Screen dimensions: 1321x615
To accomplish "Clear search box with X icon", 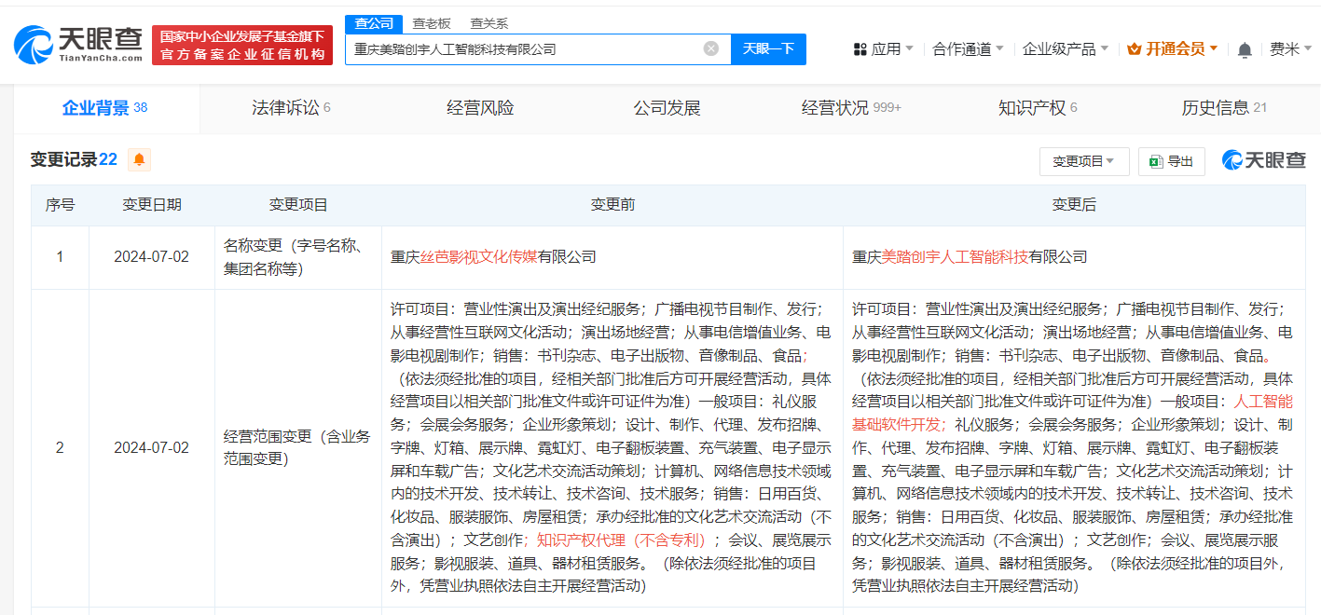I will (x=711, y=48).
